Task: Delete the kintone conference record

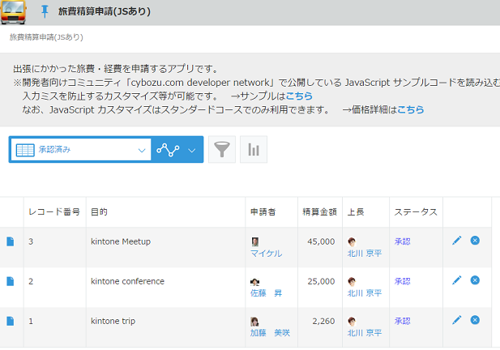Action: tap(475, 280)
